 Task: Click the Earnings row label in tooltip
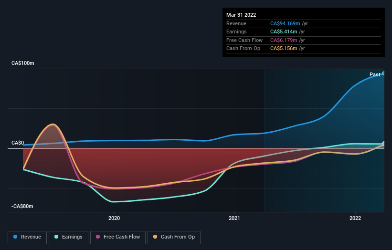click(236, 31)
